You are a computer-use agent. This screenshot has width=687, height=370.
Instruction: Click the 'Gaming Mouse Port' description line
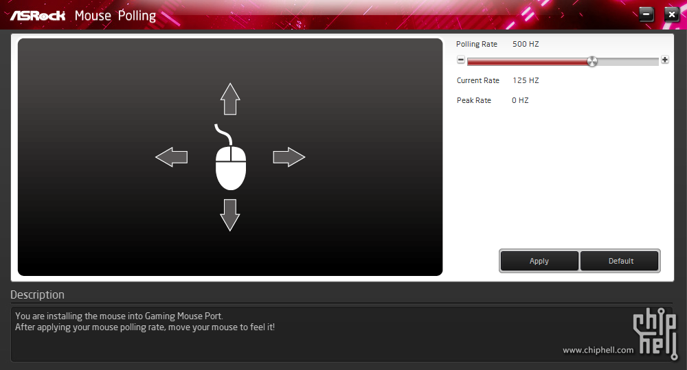[119, 316]
